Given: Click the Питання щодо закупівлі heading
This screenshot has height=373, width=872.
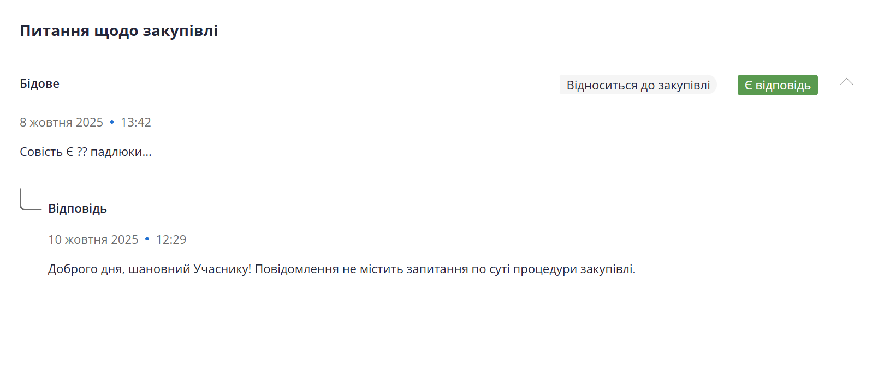Looking at the screenshot, I should 118,31.
